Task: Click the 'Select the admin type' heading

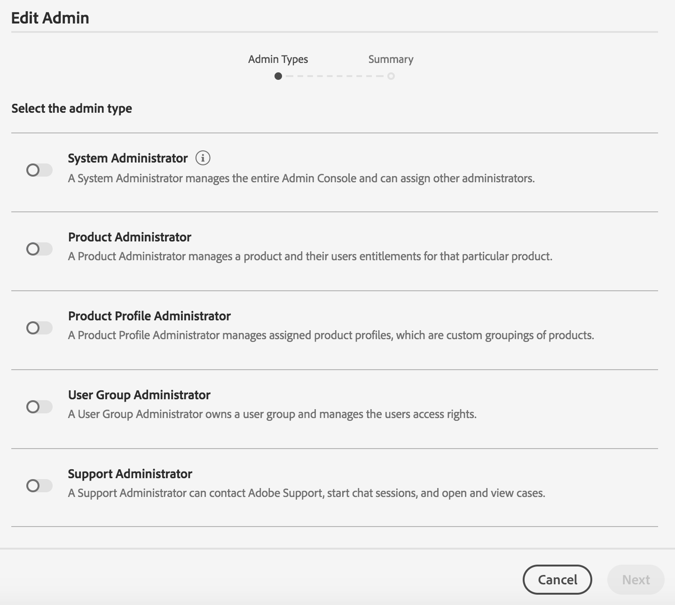Action: pos(71,109)
